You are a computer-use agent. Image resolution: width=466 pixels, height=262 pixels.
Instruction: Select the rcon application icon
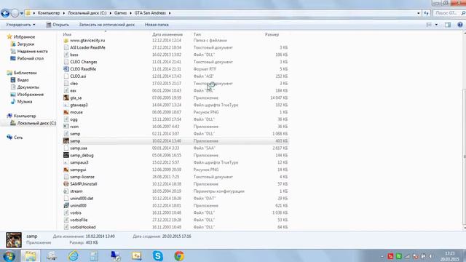tap(66, 127)
